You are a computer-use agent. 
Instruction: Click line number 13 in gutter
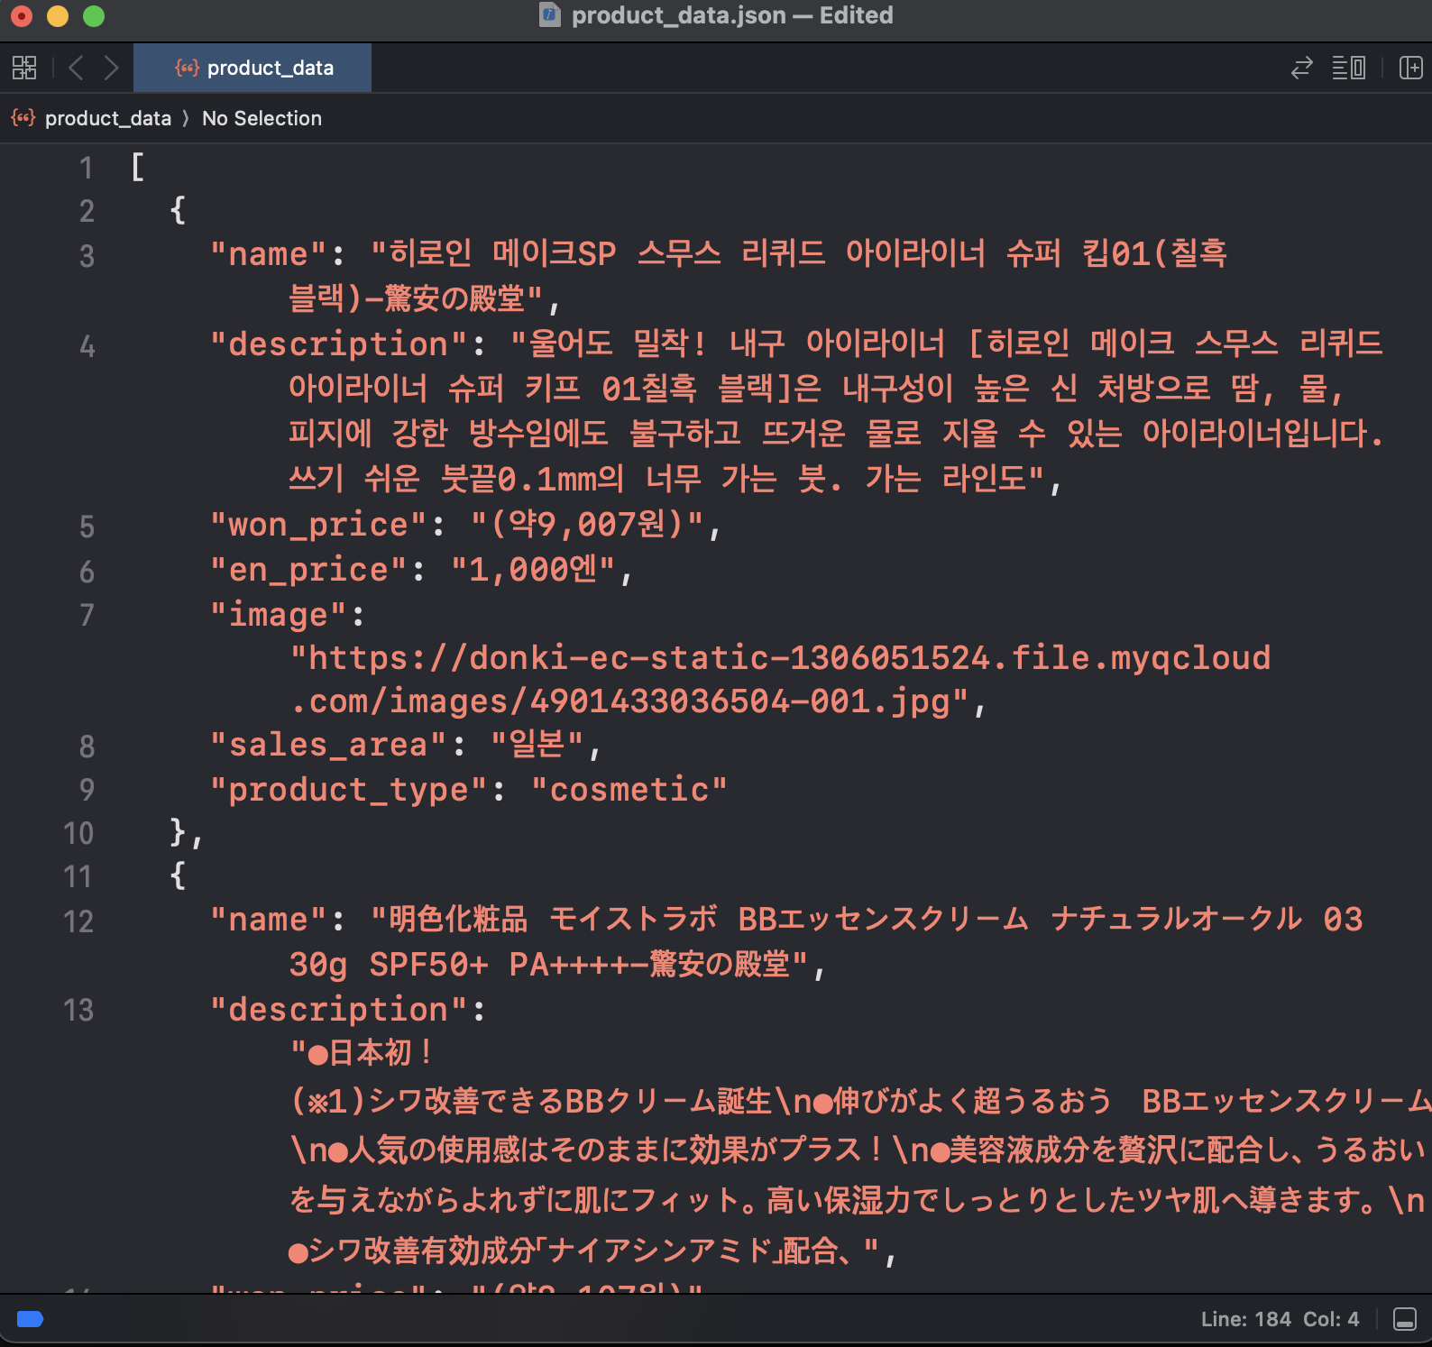tap(78, 1010)
